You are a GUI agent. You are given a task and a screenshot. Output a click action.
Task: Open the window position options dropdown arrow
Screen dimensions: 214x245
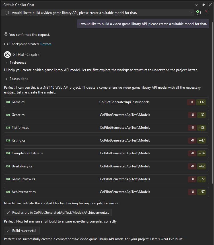point(197,5)
